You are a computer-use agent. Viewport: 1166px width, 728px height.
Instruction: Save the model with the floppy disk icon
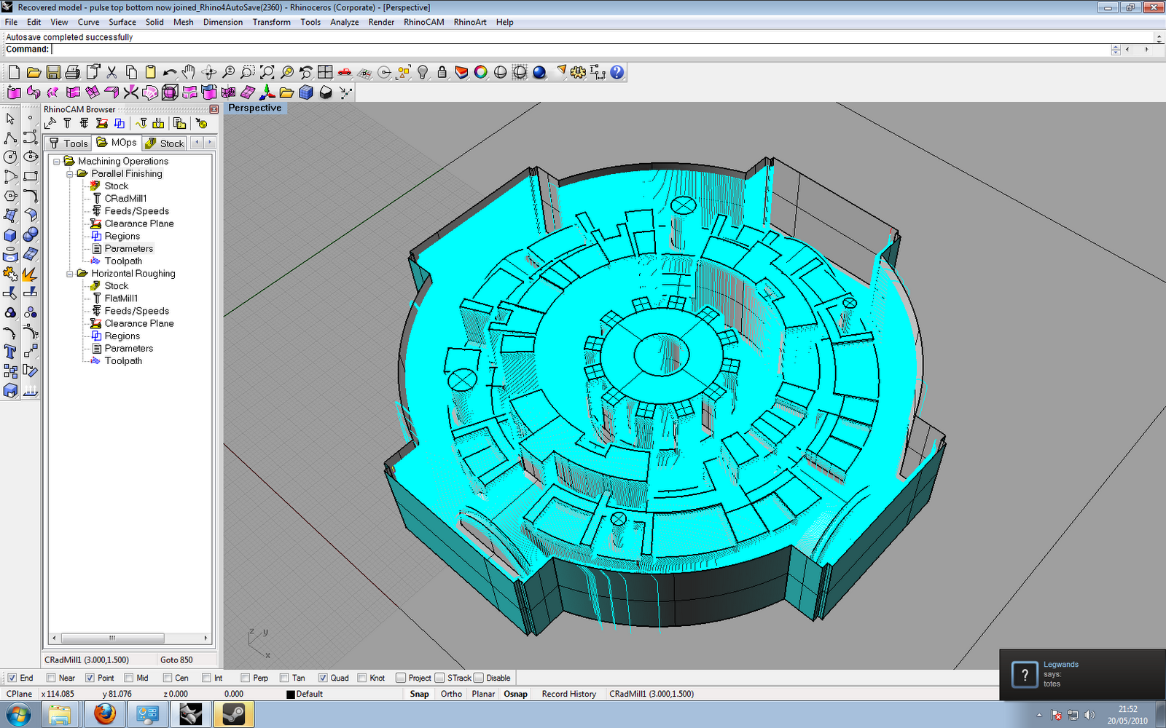(53, 72)
